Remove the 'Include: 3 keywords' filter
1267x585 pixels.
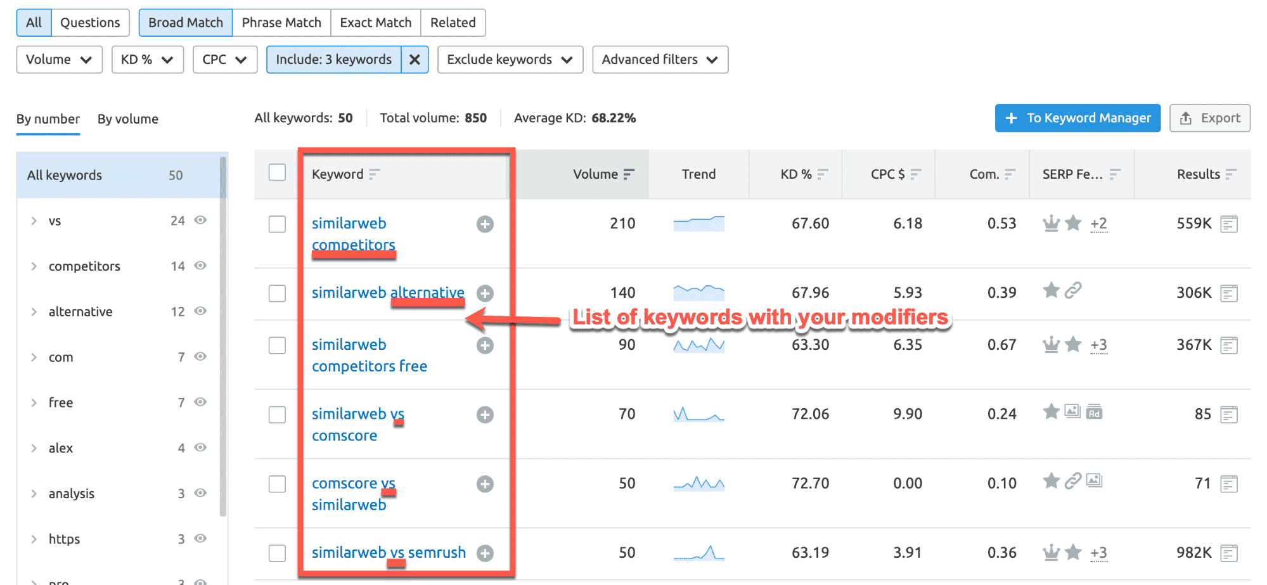click(x=415, y=60)
